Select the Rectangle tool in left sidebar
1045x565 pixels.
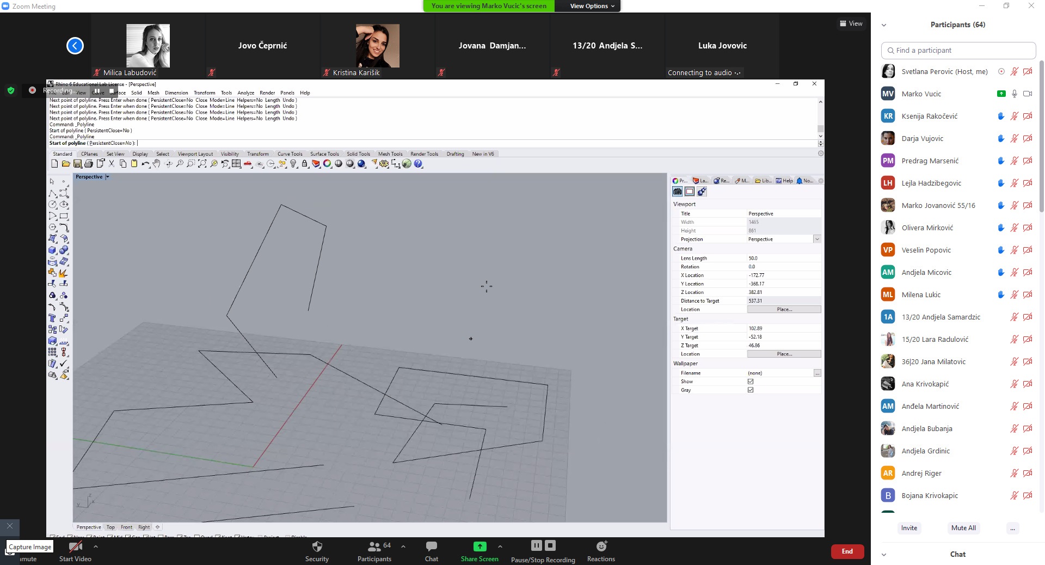coord(64,216)
